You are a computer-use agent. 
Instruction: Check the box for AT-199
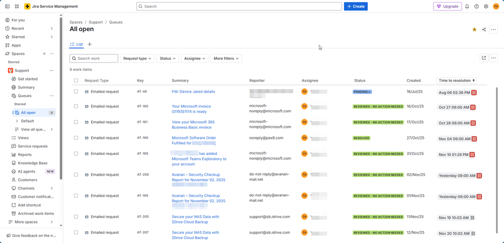click(x=76, y=196)
